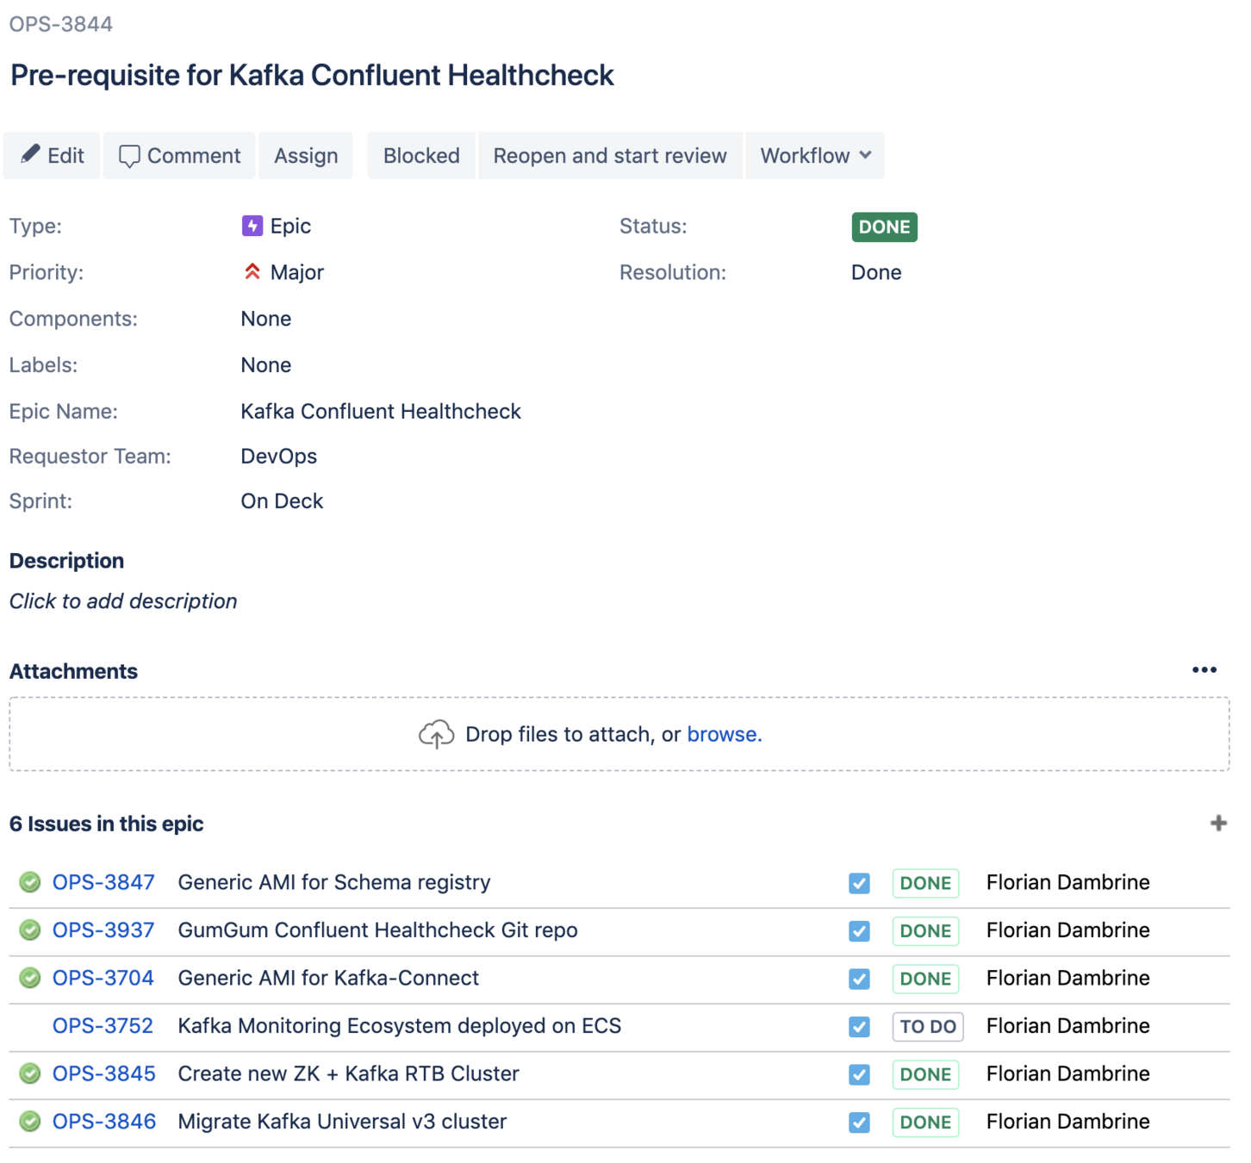1251x1163 pixels.
Task: Toggle checkbox for Generic AMI for Kafka-Connect
Action: point(859,979)
